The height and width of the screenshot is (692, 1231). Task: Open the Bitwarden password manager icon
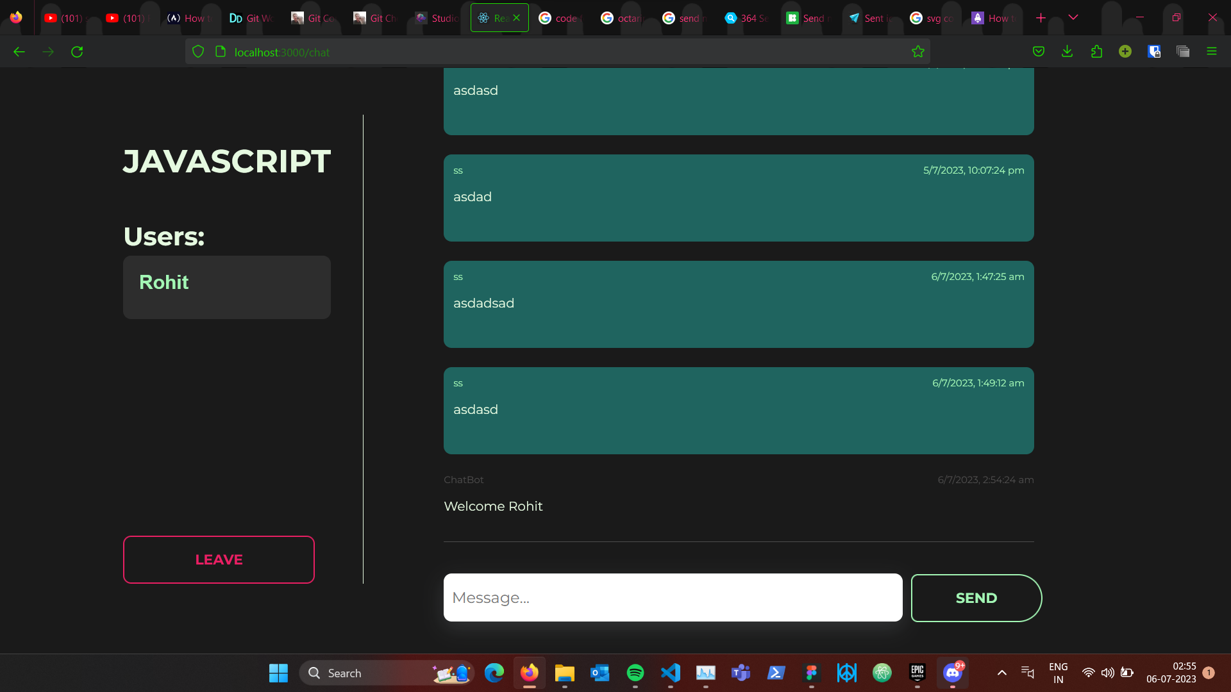point(1154,51)
